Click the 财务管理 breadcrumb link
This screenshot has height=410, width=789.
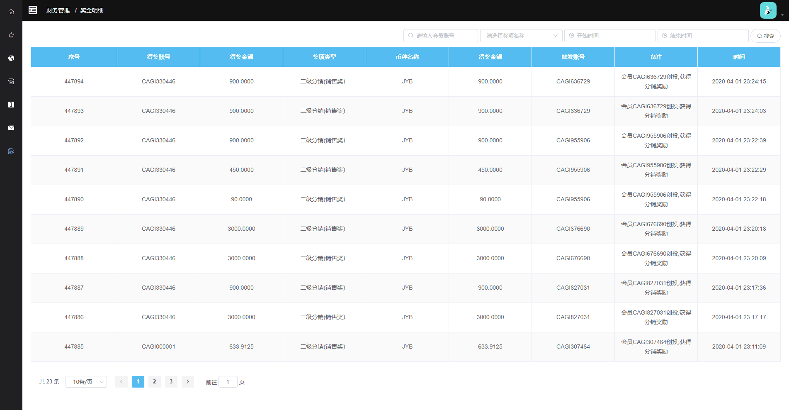pos(58,10)
